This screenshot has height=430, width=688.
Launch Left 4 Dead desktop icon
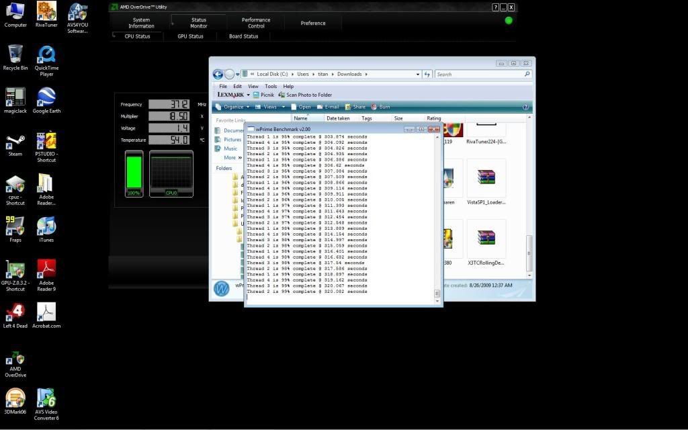pyautogui.click(x=15, y=316)
